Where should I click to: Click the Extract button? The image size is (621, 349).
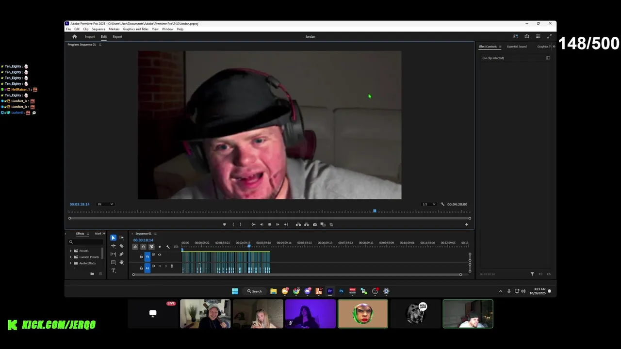click(x=306, y=224)
